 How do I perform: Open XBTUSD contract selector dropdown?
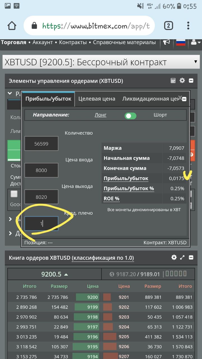tap(101, 62)
